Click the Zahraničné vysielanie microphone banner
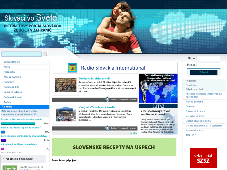 tap(158, 88)
